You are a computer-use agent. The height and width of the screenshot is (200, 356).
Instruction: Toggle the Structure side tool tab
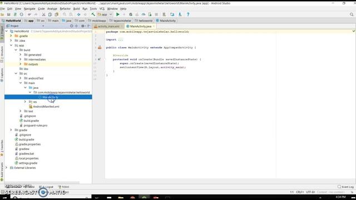pyautogui.click(x=2, y=54)
